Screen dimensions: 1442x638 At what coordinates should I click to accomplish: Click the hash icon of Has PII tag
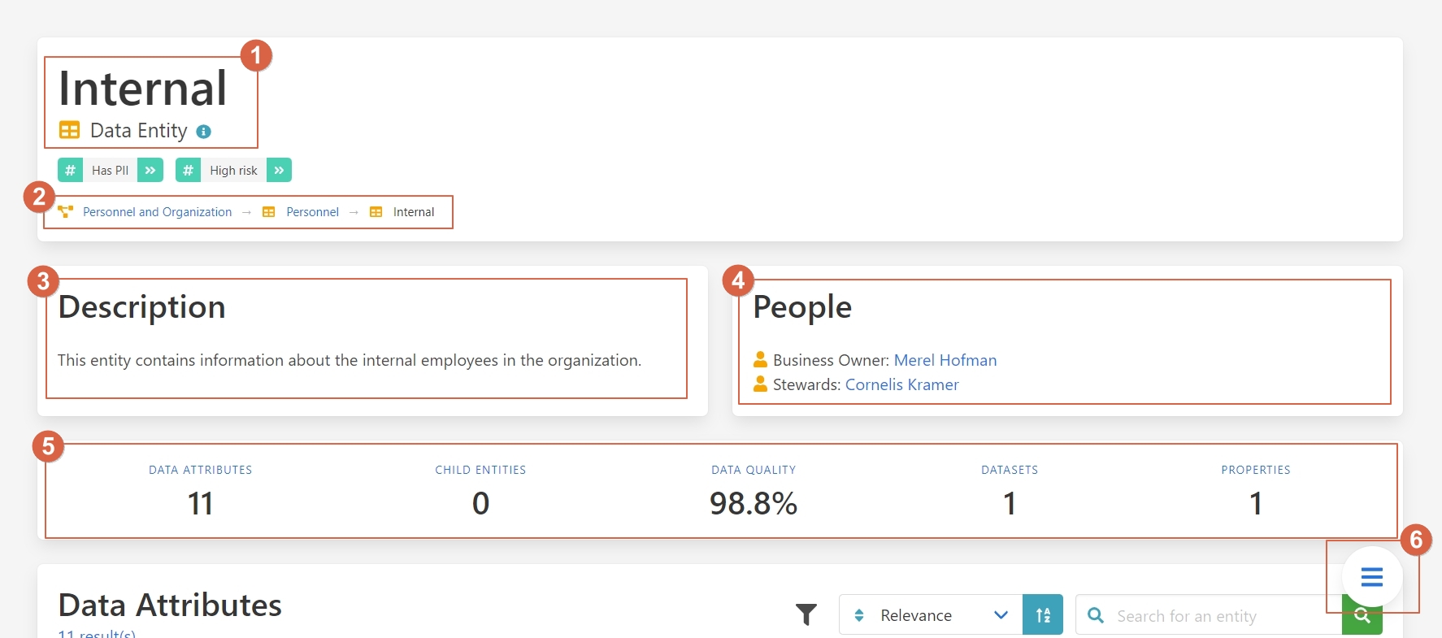coord(70,170)
